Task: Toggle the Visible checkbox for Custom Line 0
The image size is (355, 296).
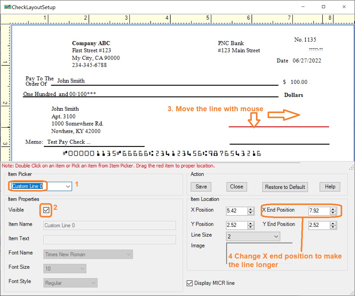Action: coord(46,210)
